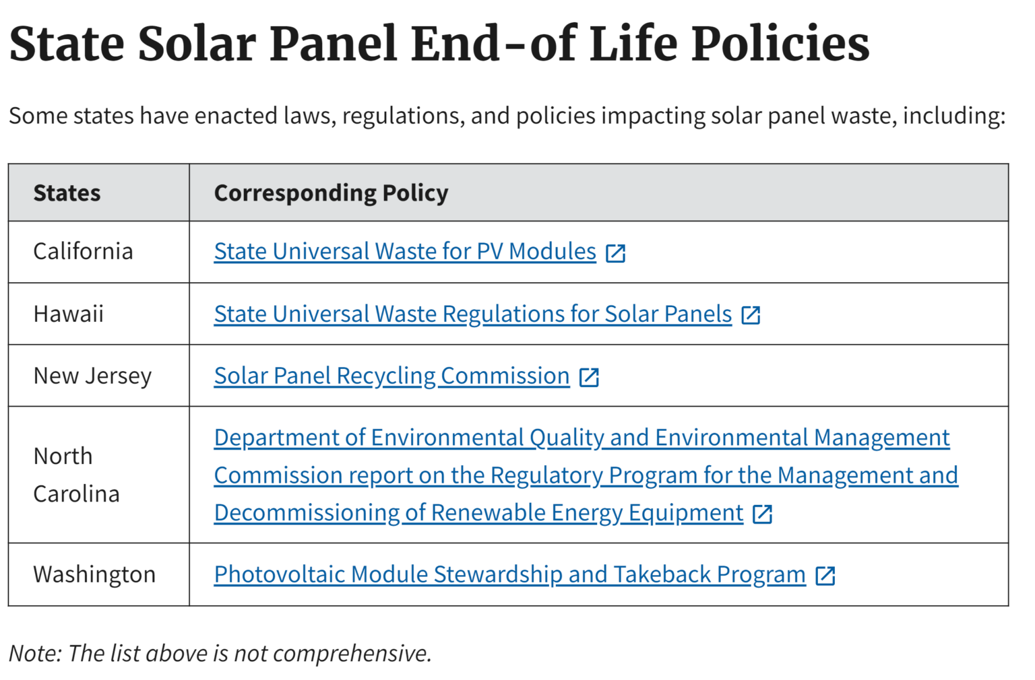Click the external-link icon beside California's policy

(x=615, y=253)
